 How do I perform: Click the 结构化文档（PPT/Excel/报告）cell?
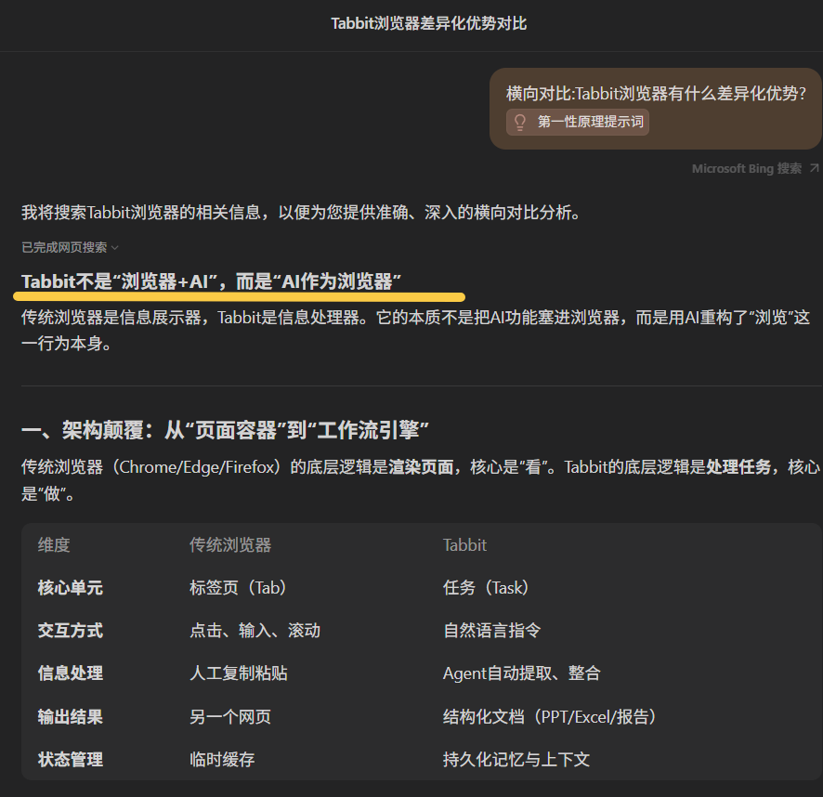pos(551,717)
